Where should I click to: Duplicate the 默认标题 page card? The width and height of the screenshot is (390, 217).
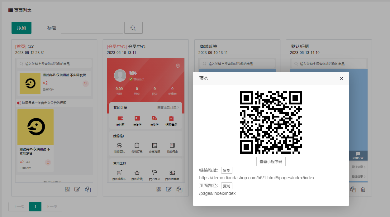click(x=353, y=189)
